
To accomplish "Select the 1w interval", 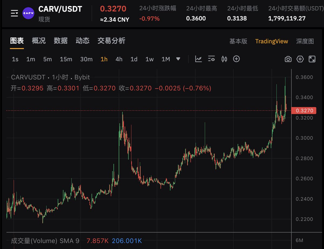I will coord(150,59).
